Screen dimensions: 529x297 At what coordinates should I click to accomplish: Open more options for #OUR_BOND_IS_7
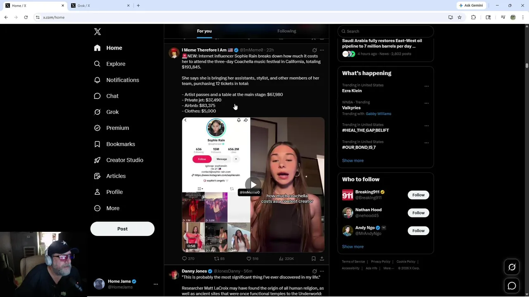coord(427,143)
